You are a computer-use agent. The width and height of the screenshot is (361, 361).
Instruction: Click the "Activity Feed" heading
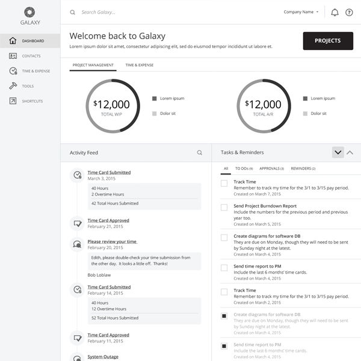pyautogui.click(x=84, y=153)
